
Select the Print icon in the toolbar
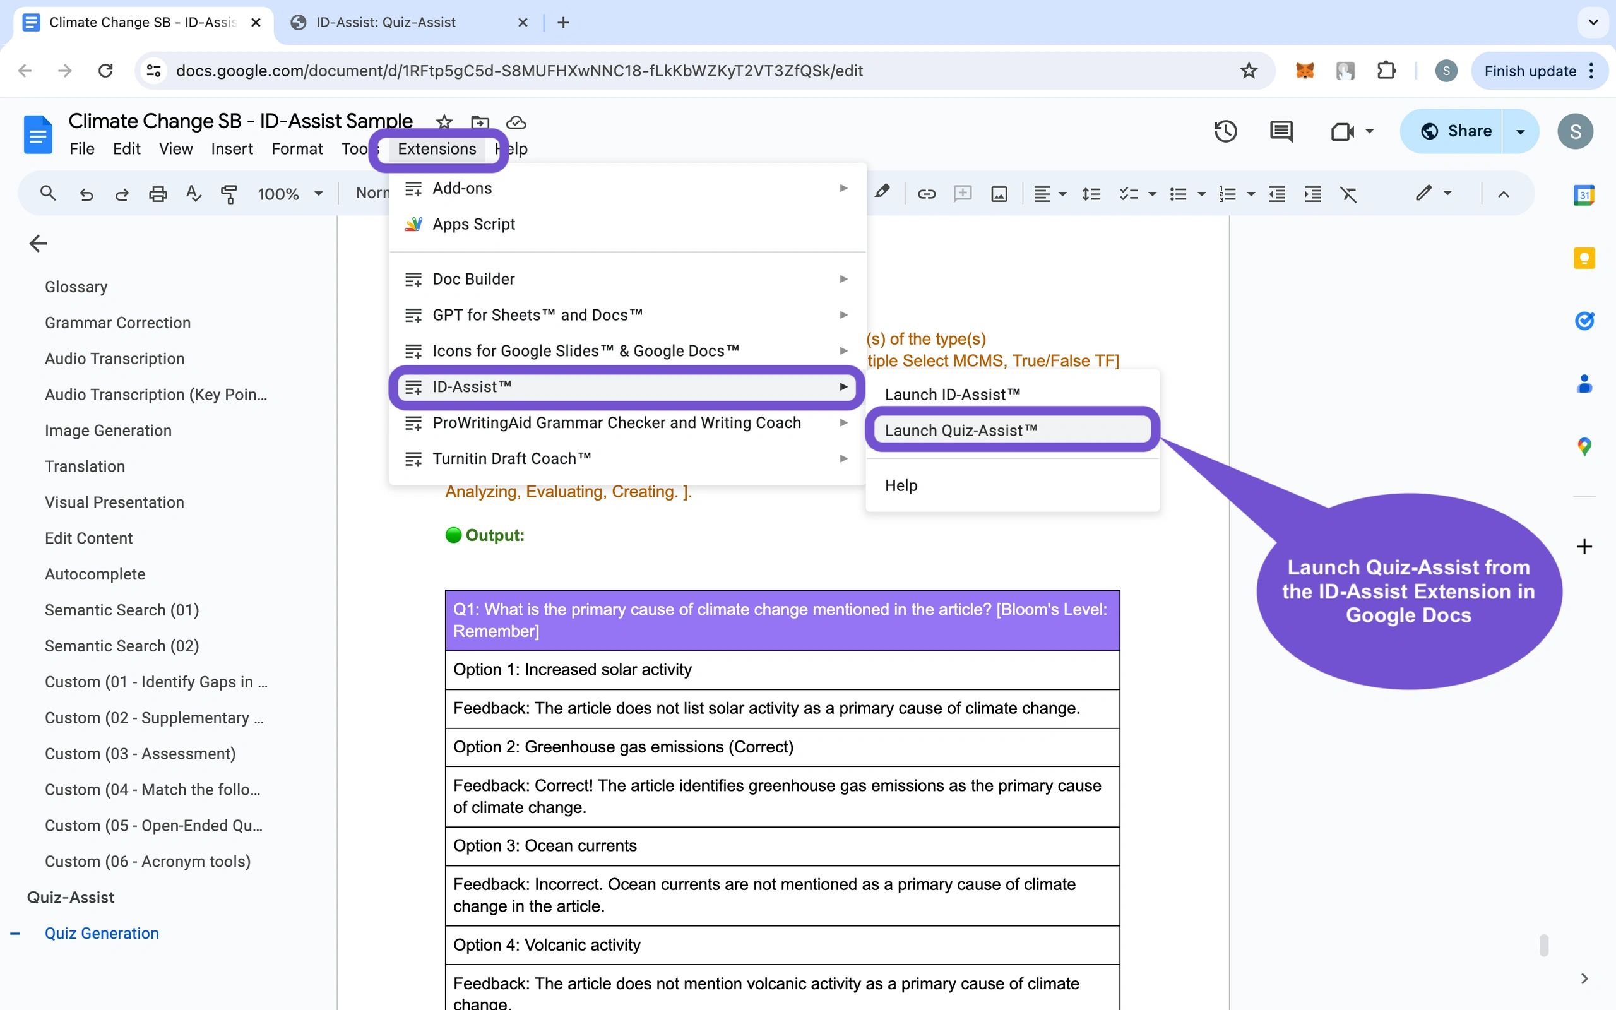coord(158,194)
